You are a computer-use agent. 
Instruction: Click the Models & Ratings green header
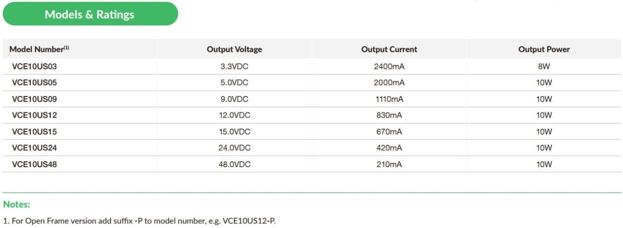90,14
